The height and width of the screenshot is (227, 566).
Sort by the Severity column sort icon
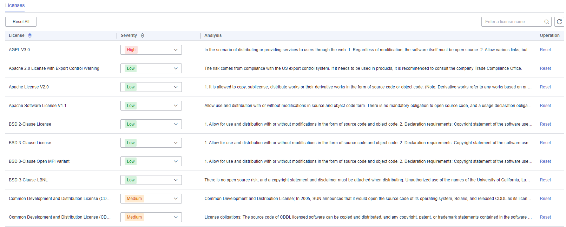click(142, 35)
